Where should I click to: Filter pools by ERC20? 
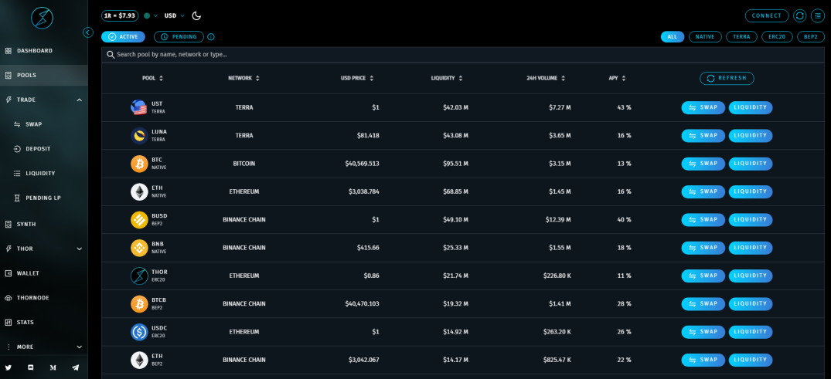(x=777, y=37)
